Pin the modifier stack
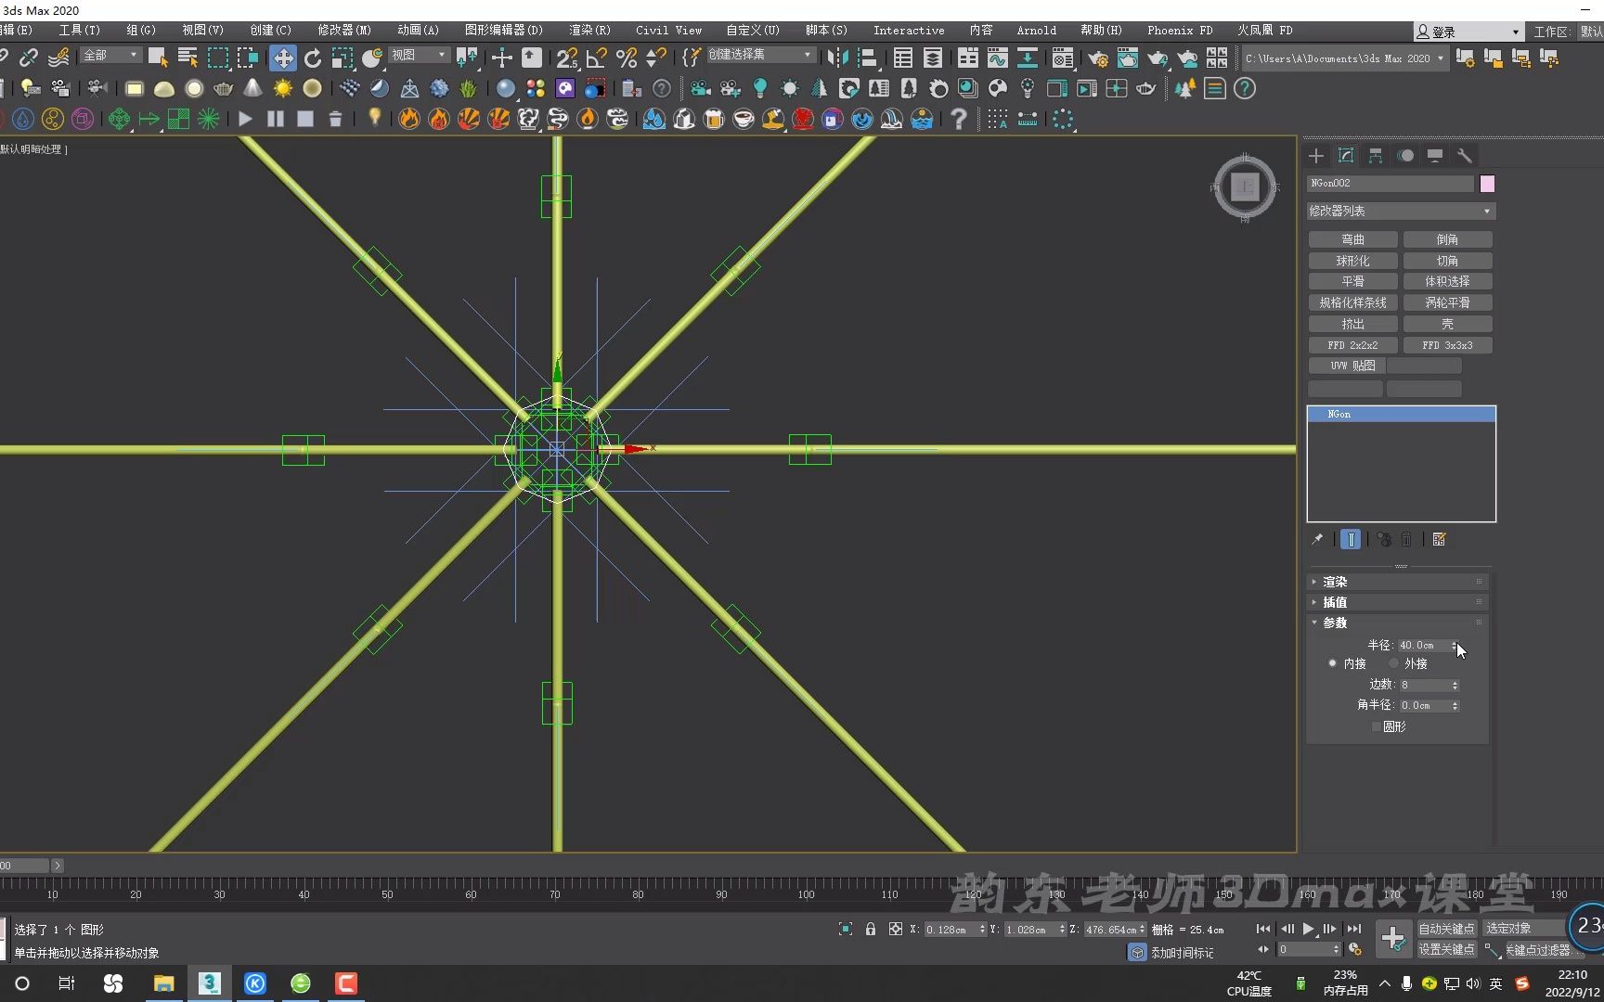 tap(1317, 539)
